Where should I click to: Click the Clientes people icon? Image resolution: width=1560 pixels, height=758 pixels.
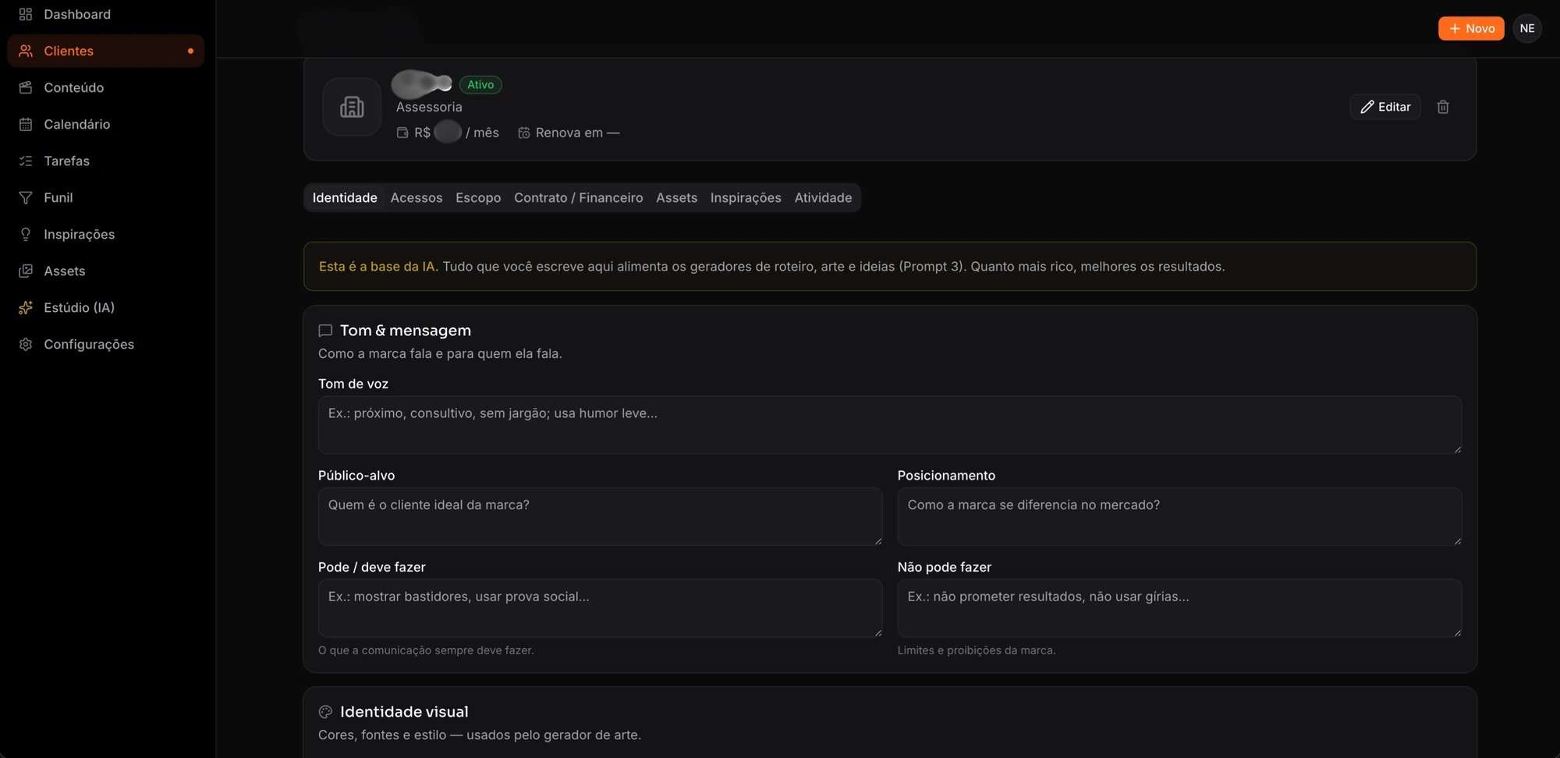tap(26, 51)
